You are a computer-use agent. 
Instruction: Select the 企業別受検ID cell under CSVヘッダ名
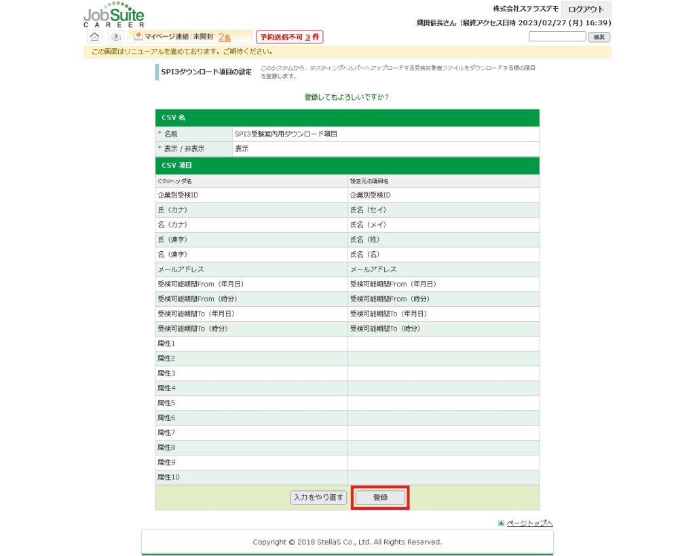[178, 196]
